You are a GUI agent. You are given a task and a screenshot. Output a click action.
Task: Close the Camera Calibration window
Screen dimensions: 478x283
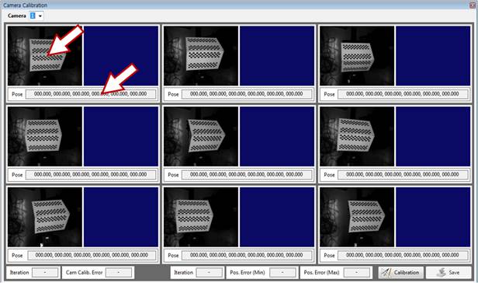473,5
